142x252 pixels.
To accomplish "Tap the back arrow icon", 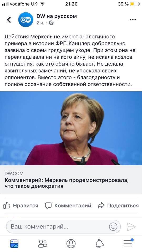I will (x=9, y=20).
